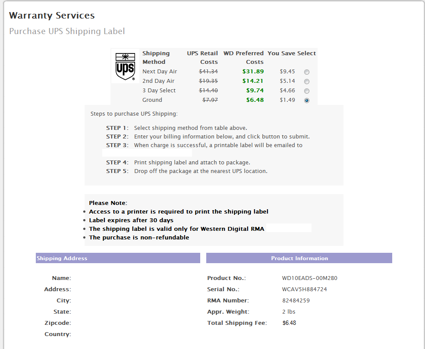Click the You Save column header
Screen dimensions: 425x349
pyautogui.click(x=281, y=53)
